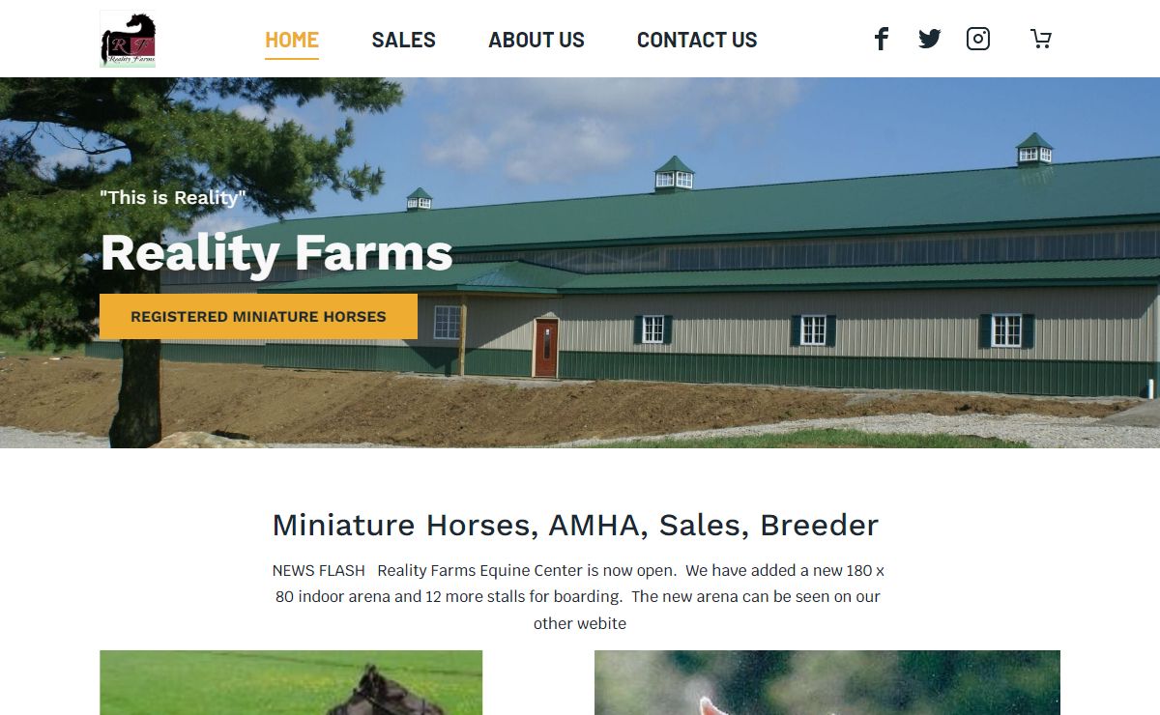This screenshot has width=1160, height=715.
Task: Open the Facebook page icon
Action: click(881, 39)
